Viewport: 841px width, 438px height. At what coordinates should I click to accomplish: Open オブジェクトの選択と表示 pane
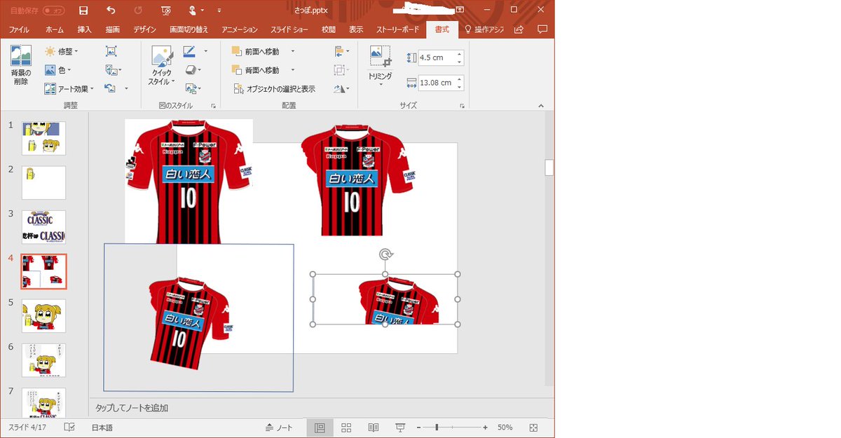point(274,89)
